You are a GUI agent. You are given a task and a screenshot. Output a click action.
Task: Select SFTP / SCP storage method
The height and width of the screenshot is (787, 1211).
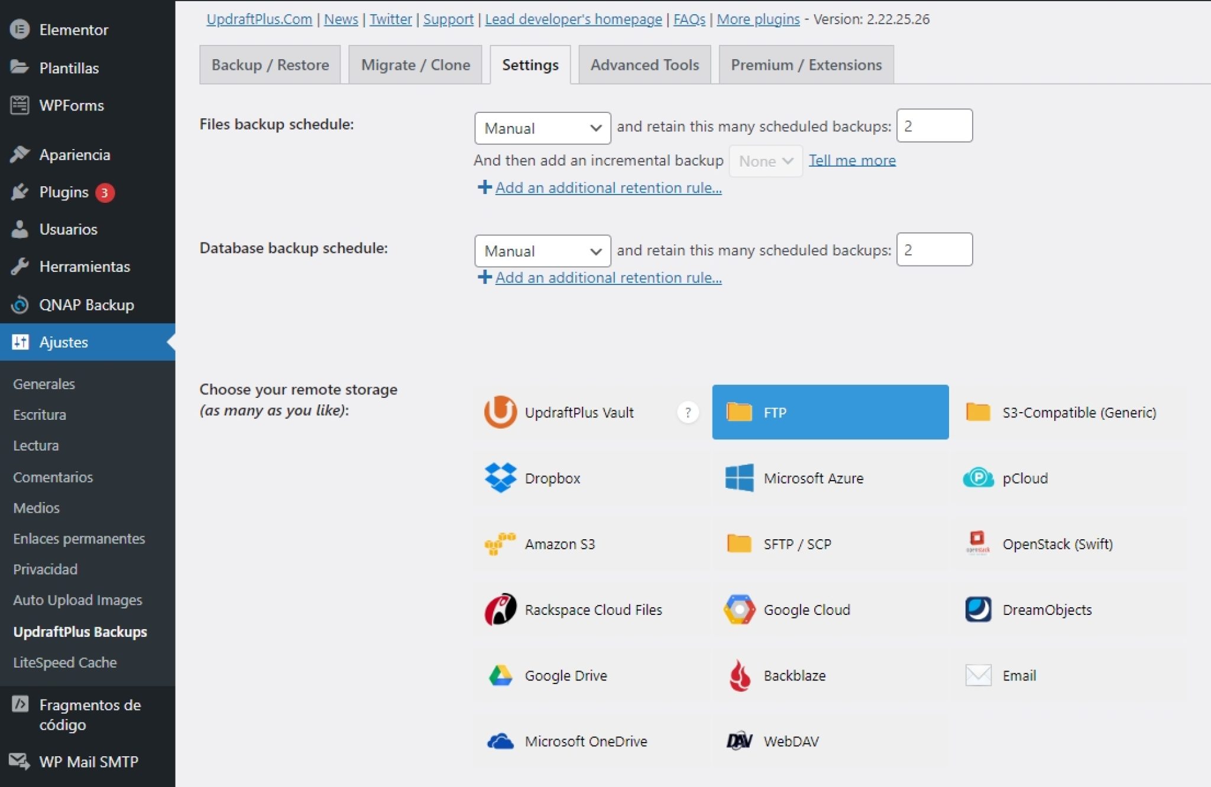tap(798, 543)
